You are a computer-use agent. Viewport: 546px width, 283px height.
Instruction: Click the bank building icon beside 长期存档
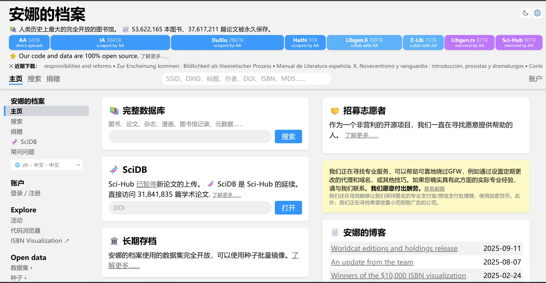pos(114,241)
